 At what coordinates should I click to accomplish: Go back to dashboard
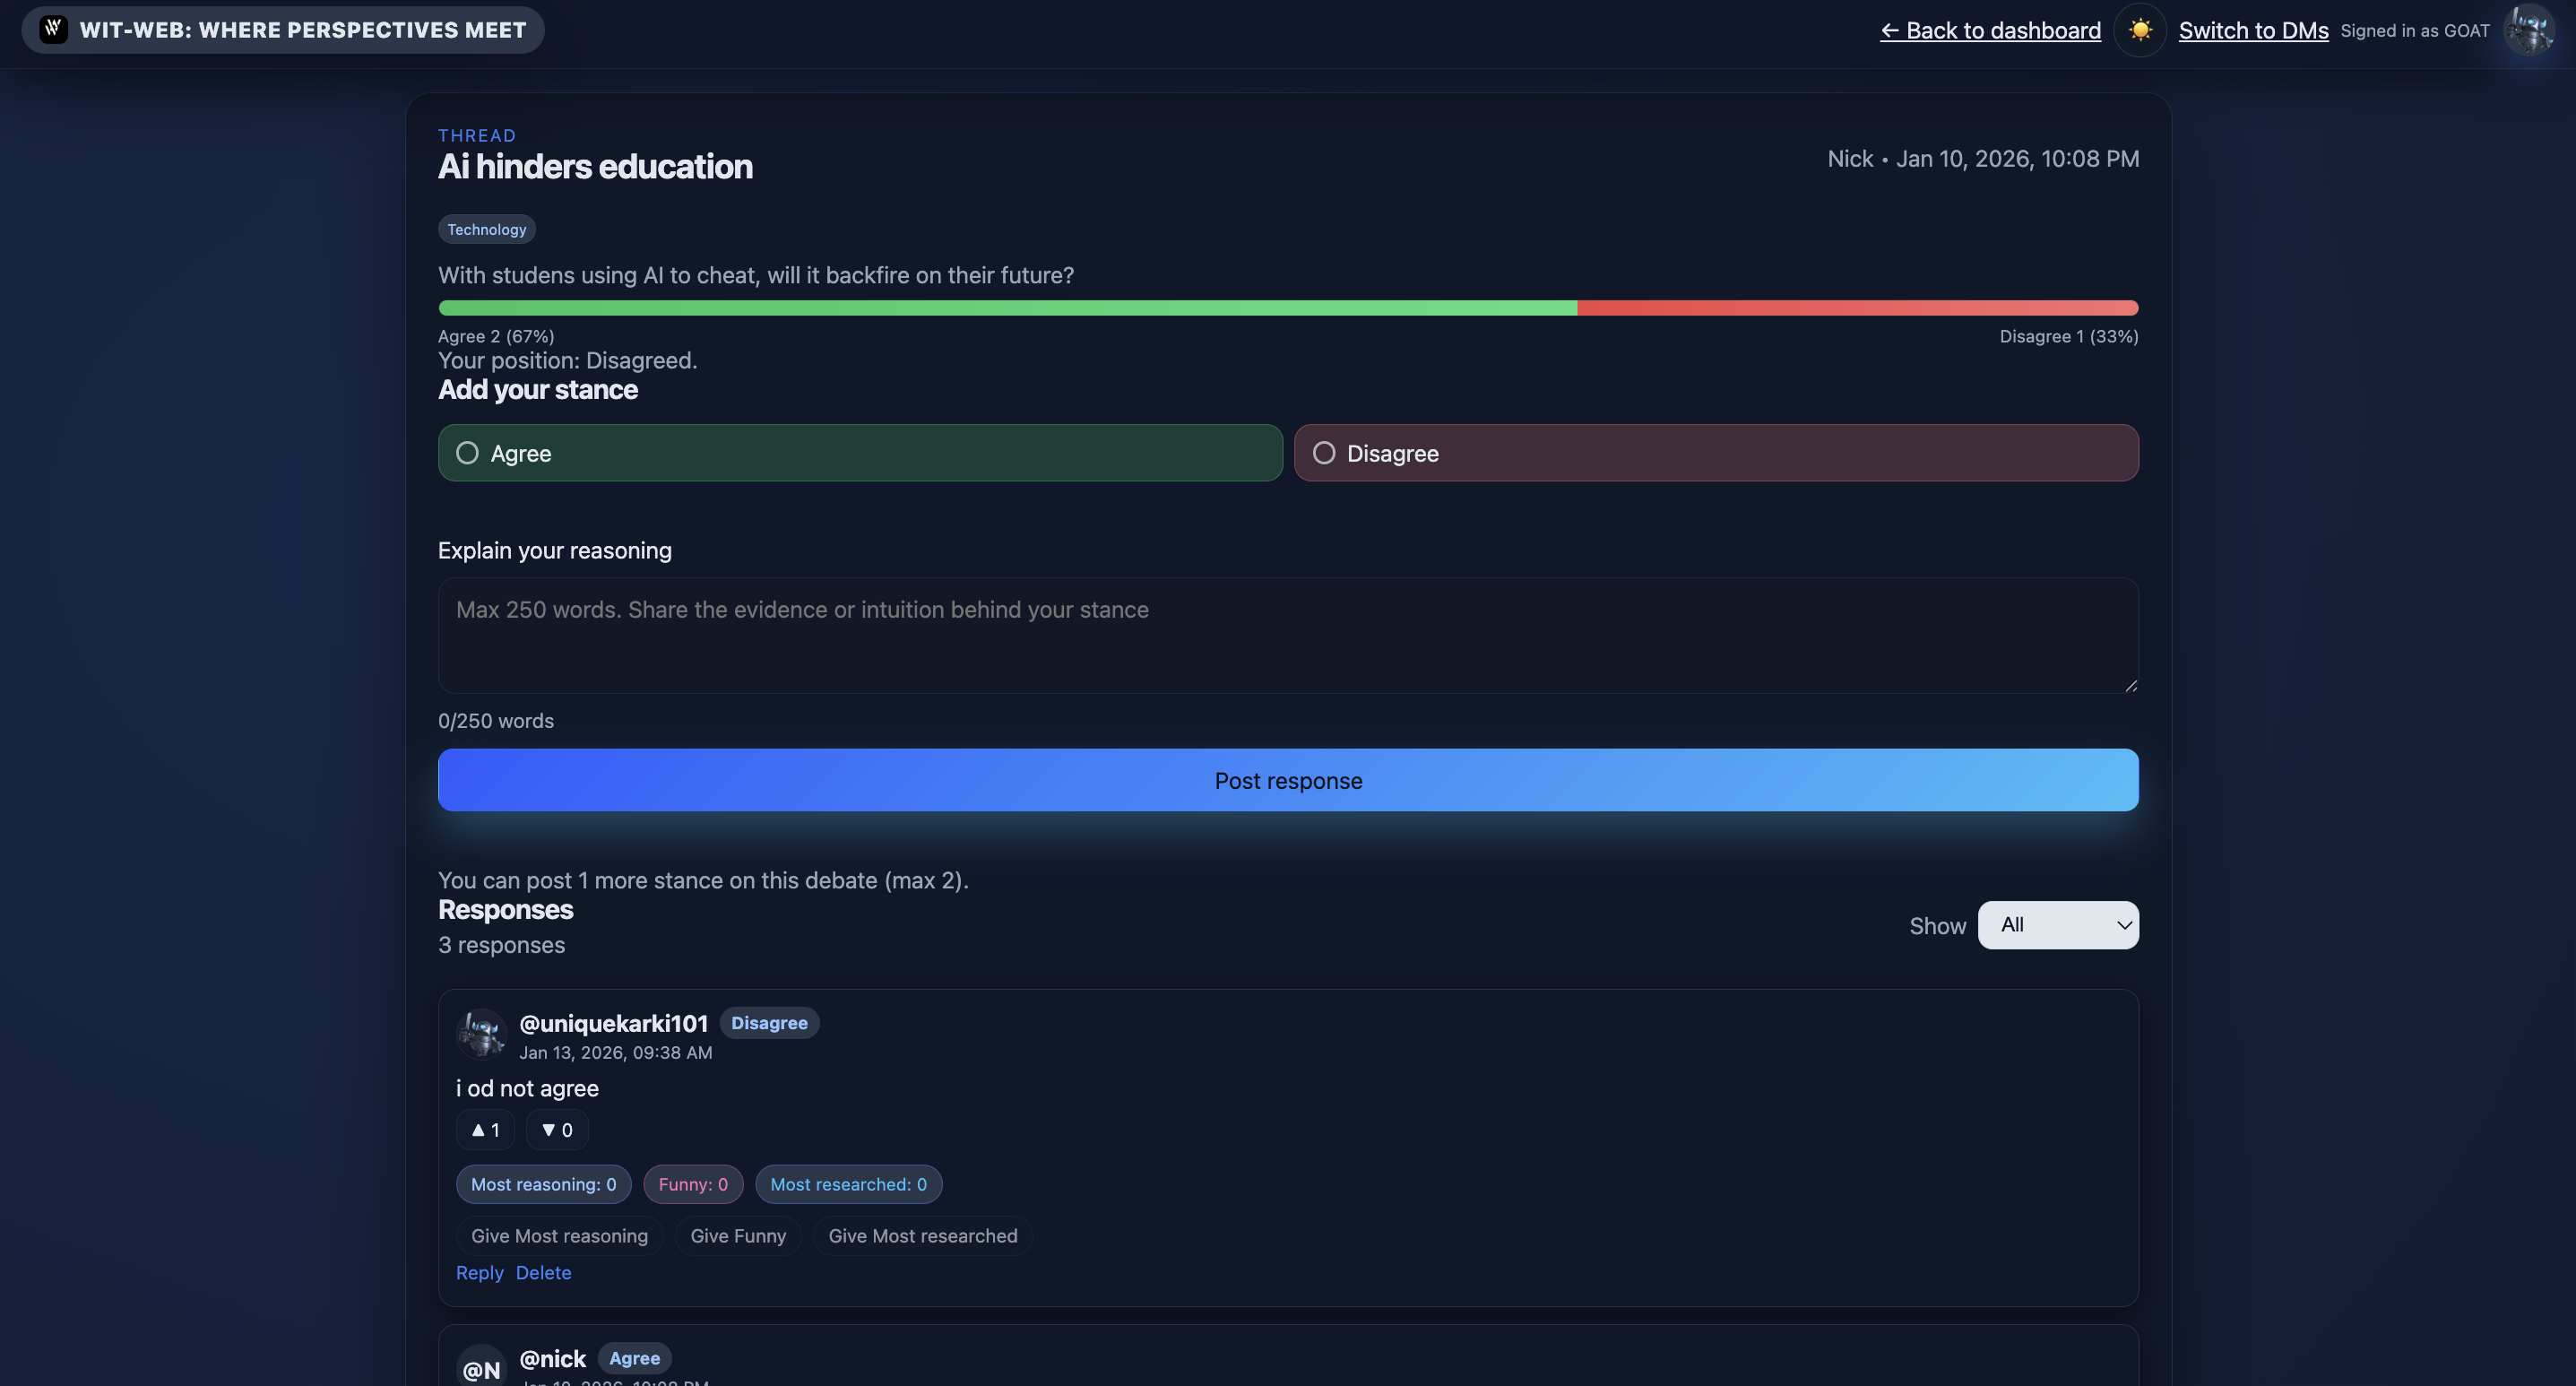1990,30
